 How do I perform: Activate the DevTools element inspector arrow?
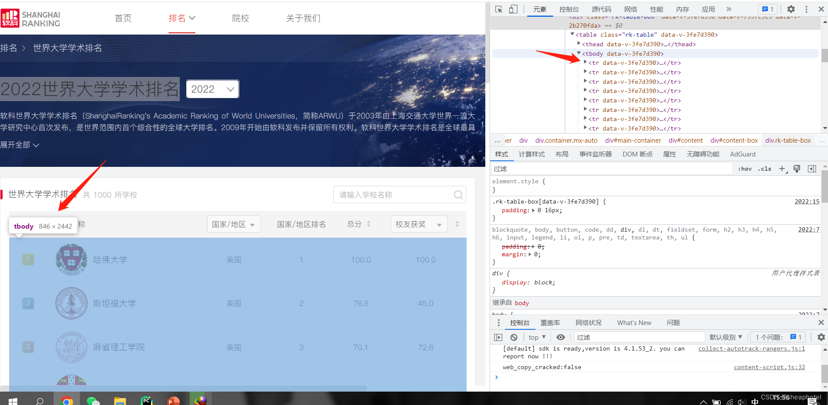[499, 9]
